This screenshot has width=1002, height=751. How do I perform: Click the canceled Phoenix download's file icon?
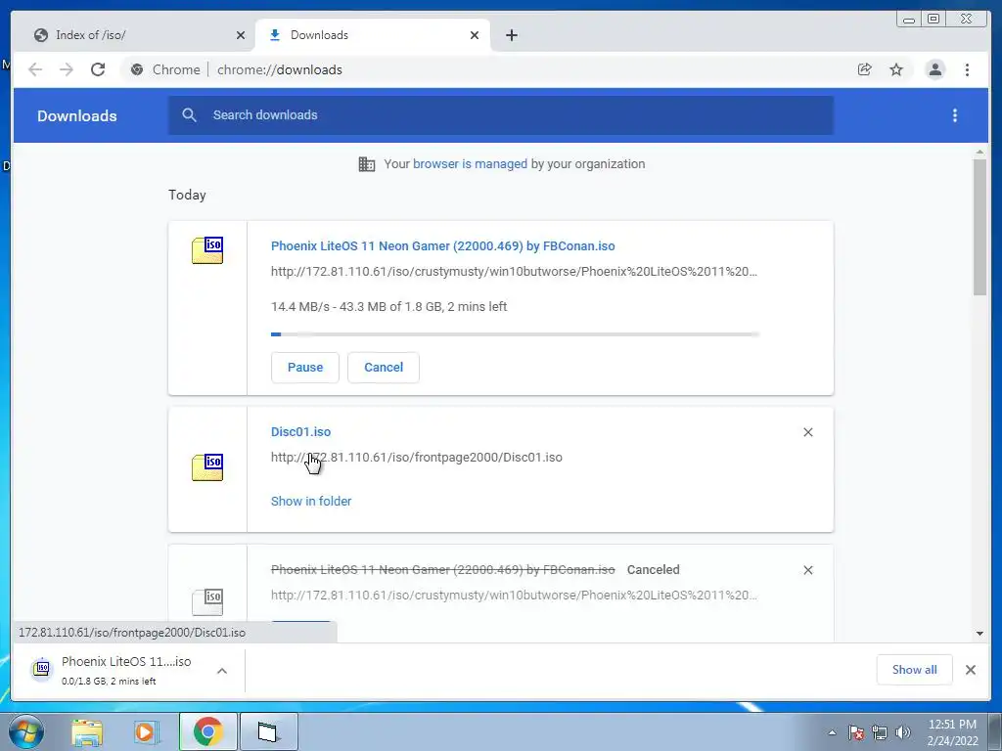tap(207, 601)
